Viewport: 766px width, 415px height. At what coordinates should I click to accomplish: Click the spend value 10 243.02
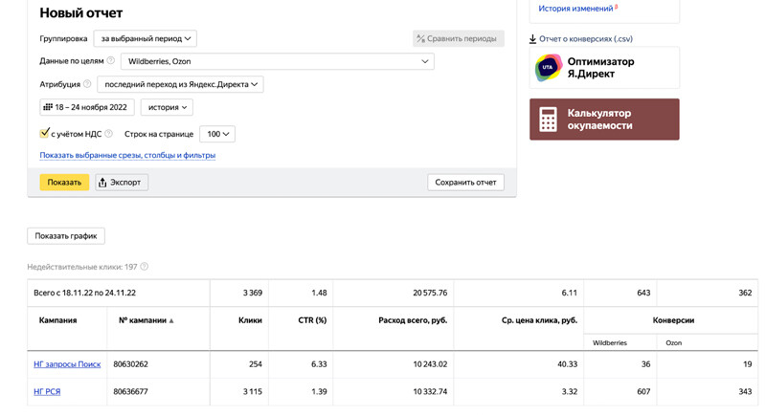[x=430, y=364]
